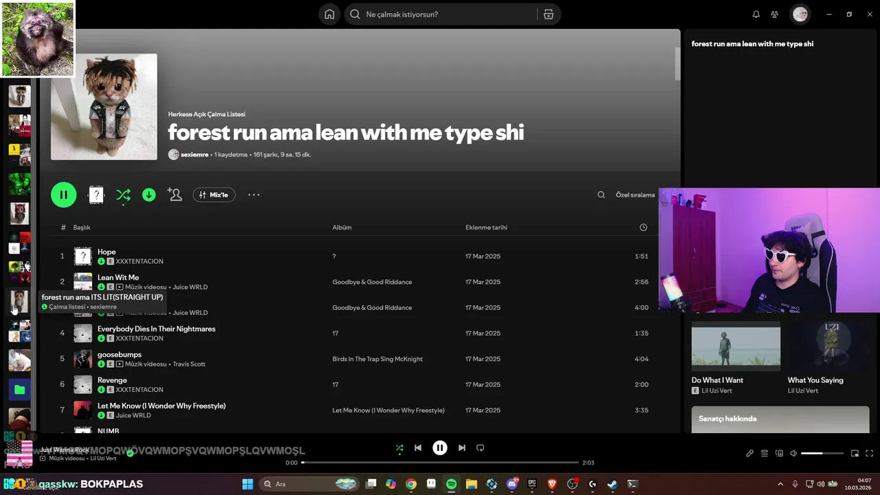Pause the playlist with the big green button

point(63,195)
